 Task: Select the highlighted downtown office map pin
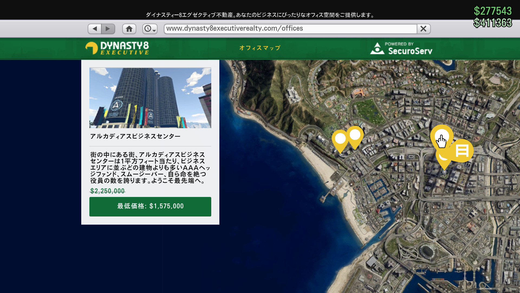pos(442,136)
